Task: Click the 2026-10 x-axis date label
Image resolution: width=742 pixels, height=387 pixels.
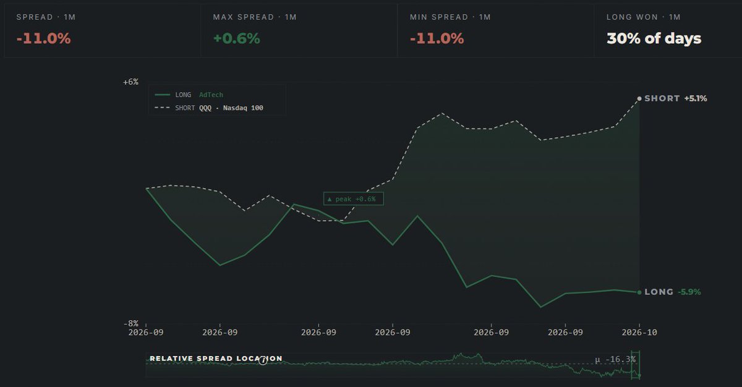Action: (639, 332)
